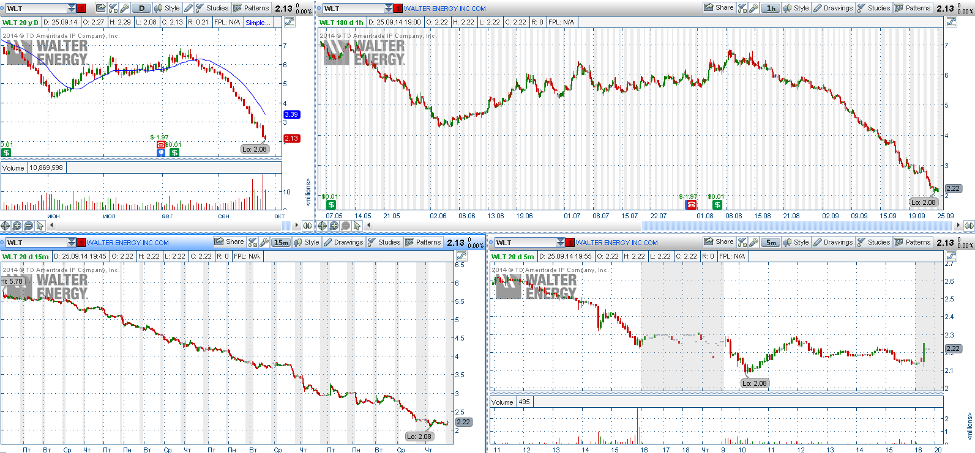Viewport: 975px width, 453px height.
Task: Click leftmost green dividend icon on daily chart
Action: pos(6,152)
